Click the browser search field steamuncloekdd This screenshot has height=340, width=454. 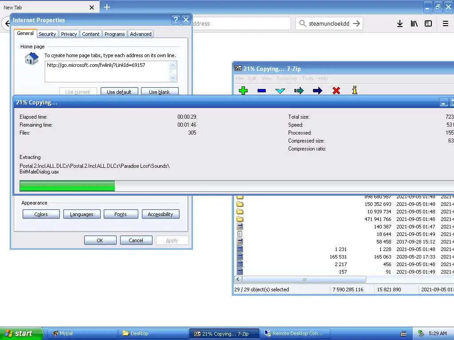point(329,23)
